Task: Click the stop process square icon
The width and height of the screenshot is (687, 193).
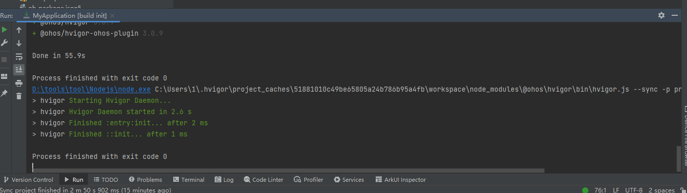Action: click(5, 60)
